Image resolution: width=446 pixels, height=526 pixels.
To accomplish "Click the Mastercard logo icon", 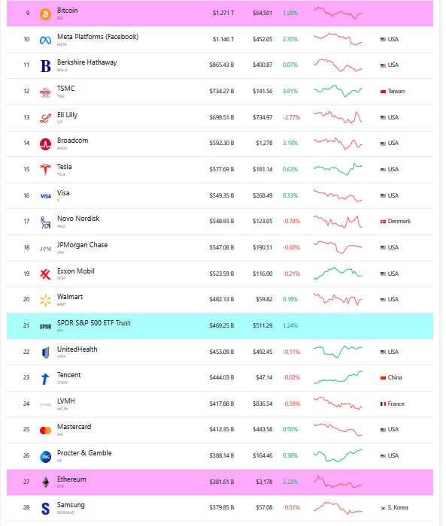I will 45,431.
